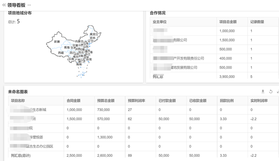Click the 89 profit rate total
Screen dimensions: 279x161
coord(130,156)
